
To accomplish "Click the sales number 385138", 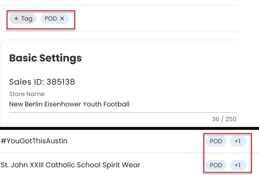I will click(63, 82).
